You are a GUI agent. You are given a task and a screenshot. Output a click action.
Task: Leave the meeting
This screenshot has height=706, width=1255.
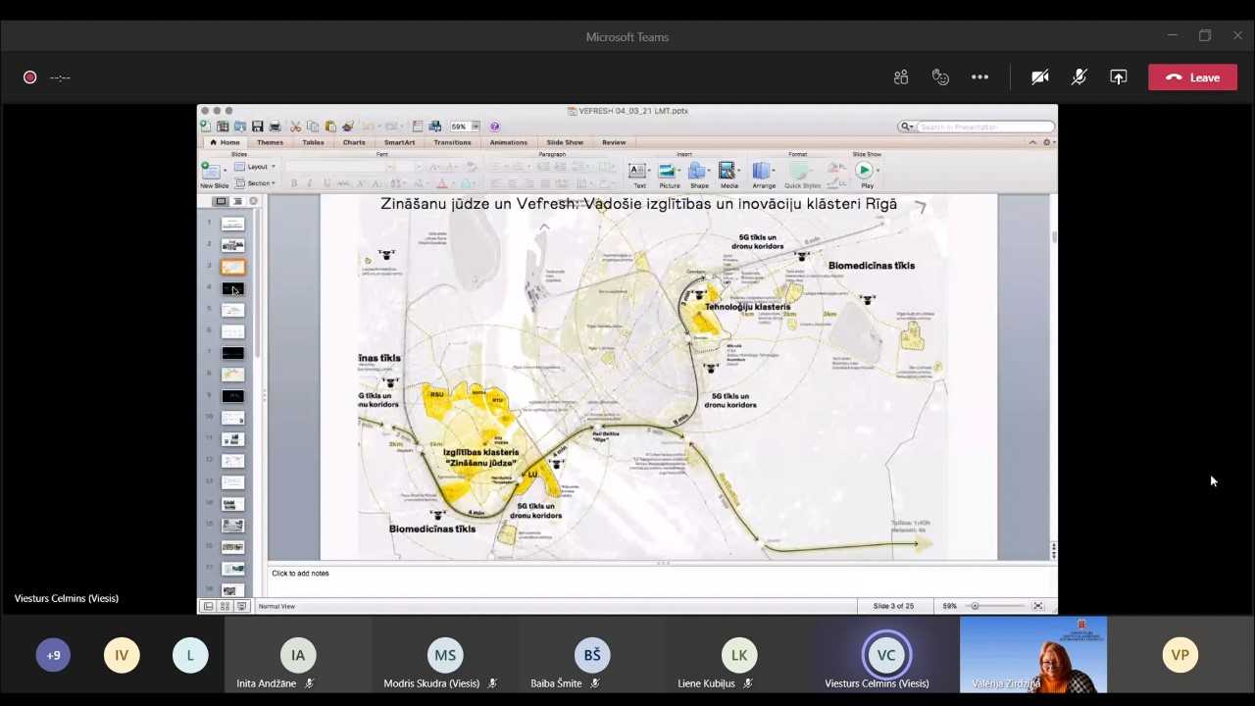point(1192,77)
